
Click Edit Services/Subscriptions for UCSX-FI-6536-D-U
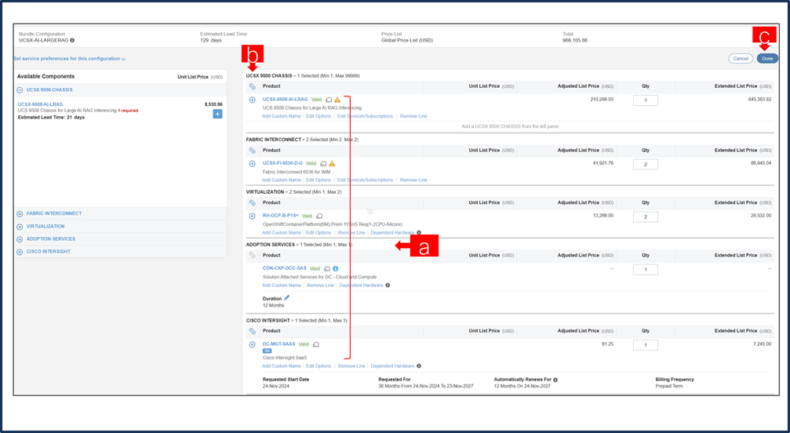click(x=366, y=180)
